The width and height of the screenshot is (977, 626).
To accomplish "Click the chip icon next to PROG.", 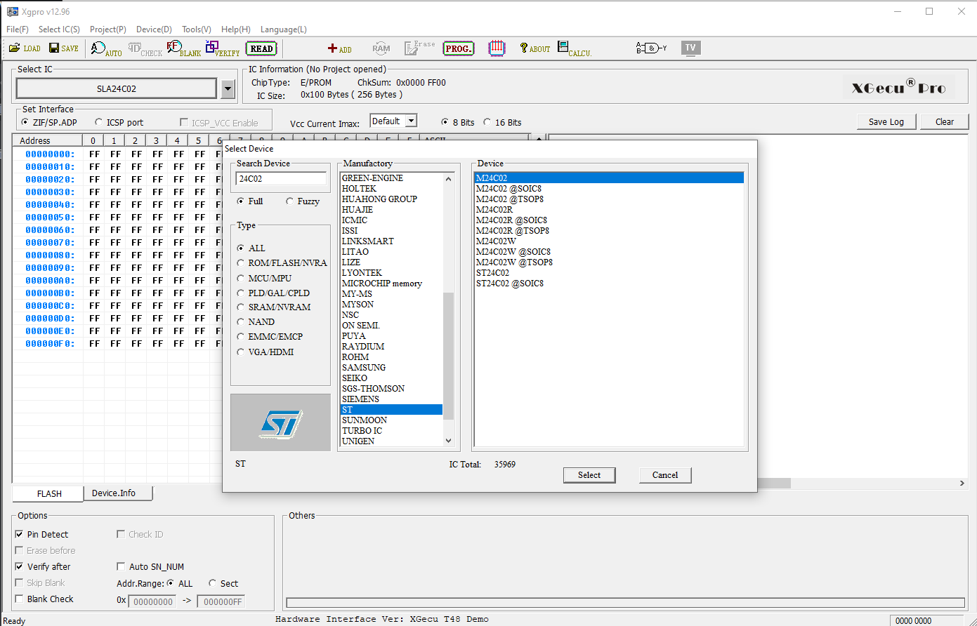I will pyautogui.click(x=497, y=48).
